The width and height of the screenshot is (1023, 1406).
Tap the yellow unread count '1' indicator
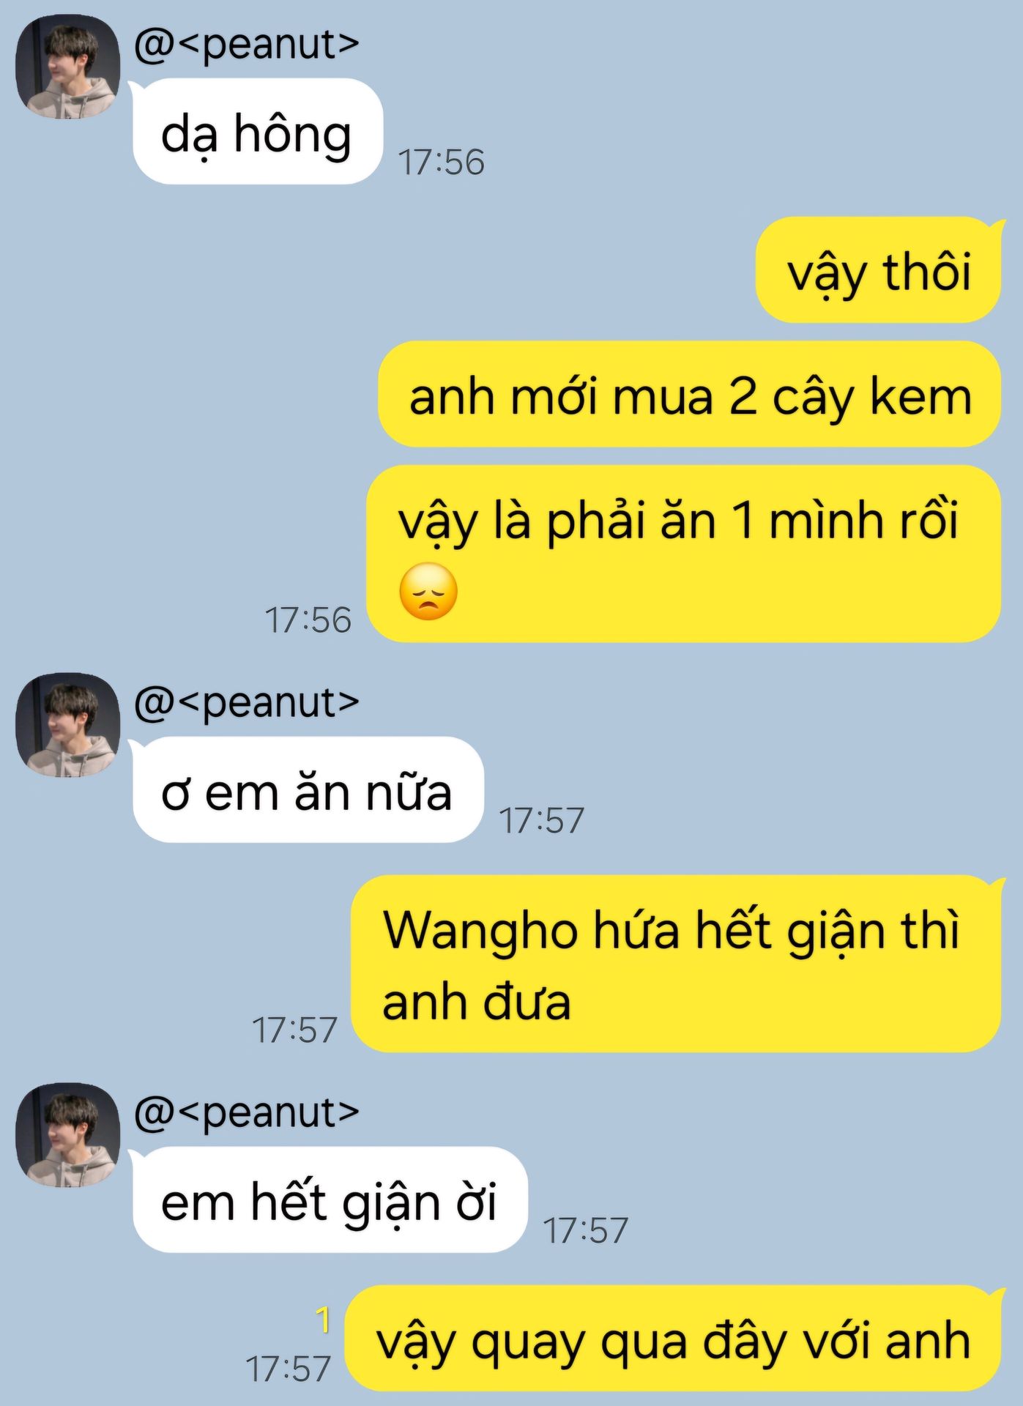[x=323, y=1320]
